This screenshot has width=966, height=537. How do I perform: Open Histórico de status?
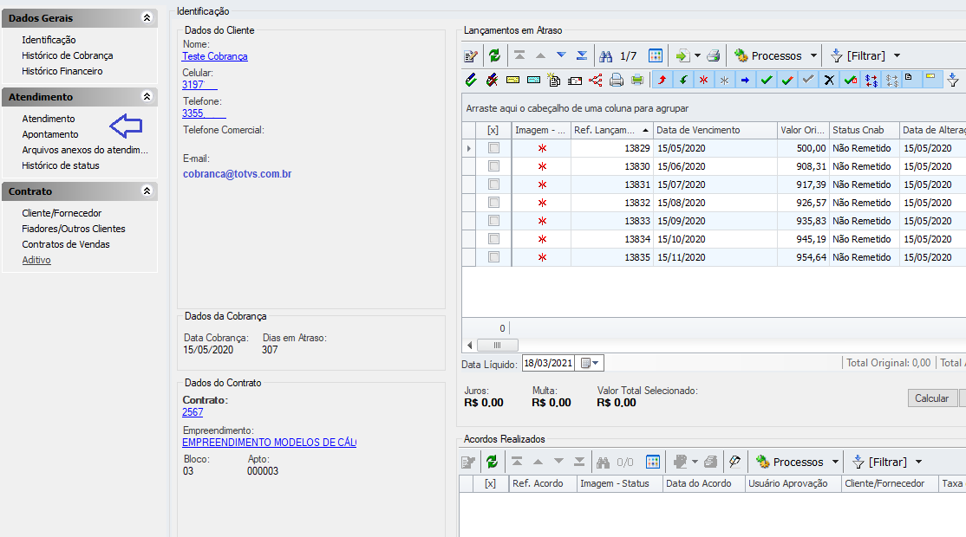[61, 165]
